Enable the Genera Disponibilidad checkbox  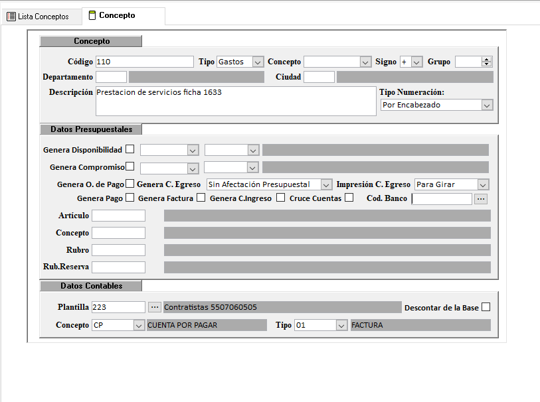(130, 149)
